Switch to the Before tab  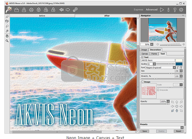point(42,16)
